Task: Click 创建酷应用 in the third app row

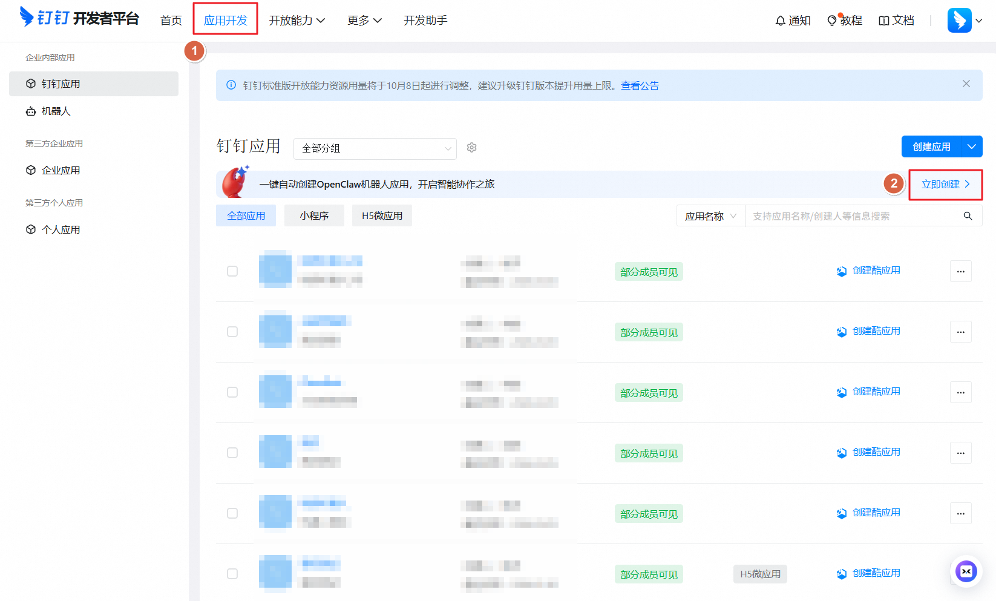Action: [868, 392]
